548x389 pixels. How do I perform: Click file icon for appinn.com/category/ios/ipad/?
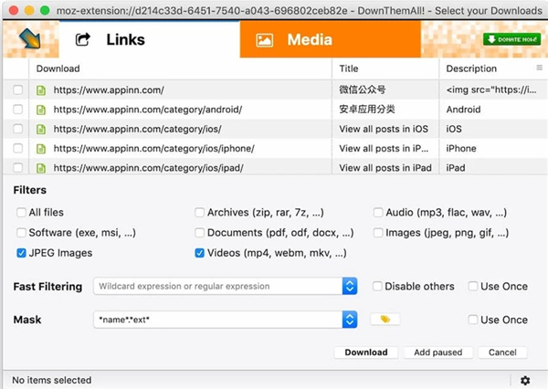click(40, 168)
